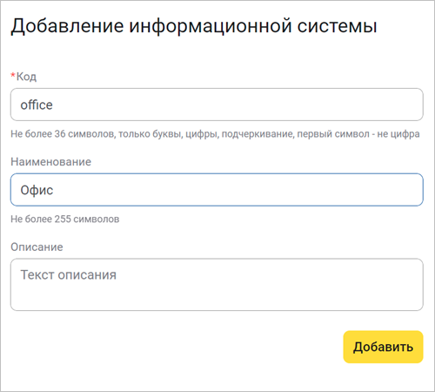Click the word 'Добавление' in the heading
The width and height of the screenshot is (435, 392).
67,26
